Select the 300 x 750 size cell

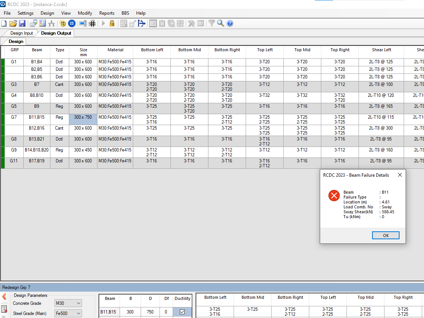(83, 117)
